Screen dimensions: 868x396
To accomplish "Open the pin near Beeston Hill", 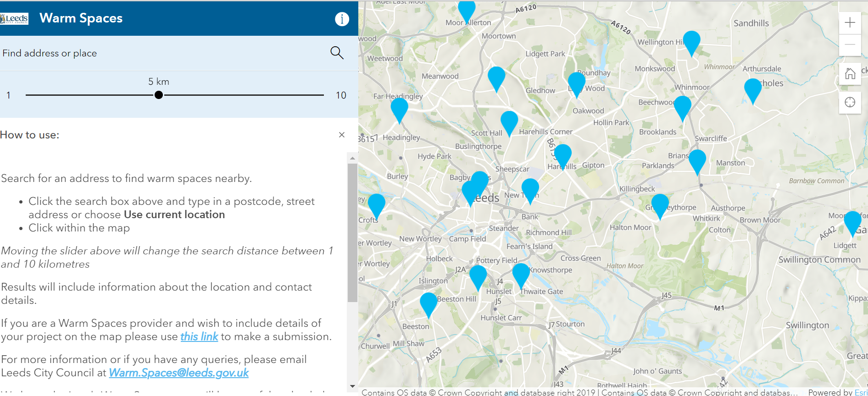I will pos(428,303).
